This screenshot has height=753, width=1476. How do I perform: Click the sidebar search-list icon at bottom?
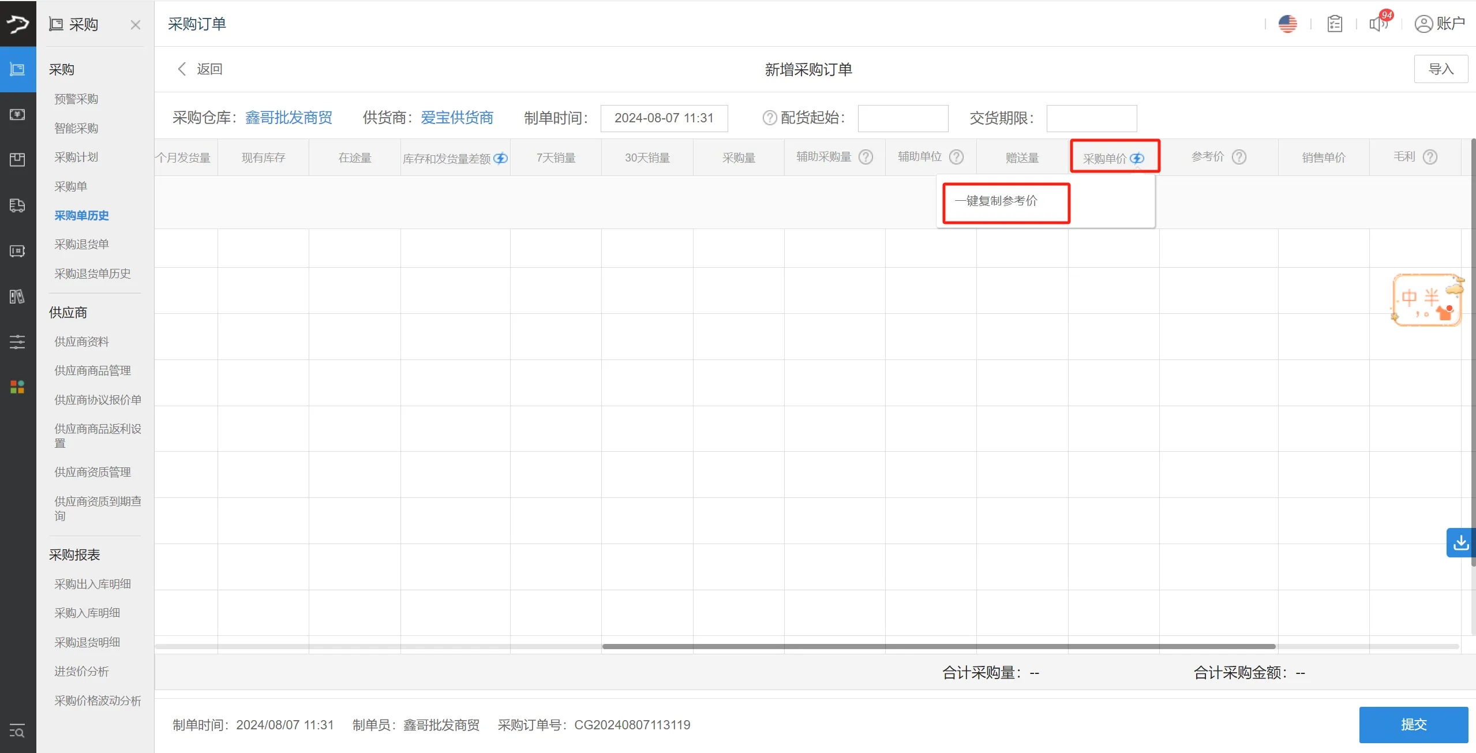17,731
